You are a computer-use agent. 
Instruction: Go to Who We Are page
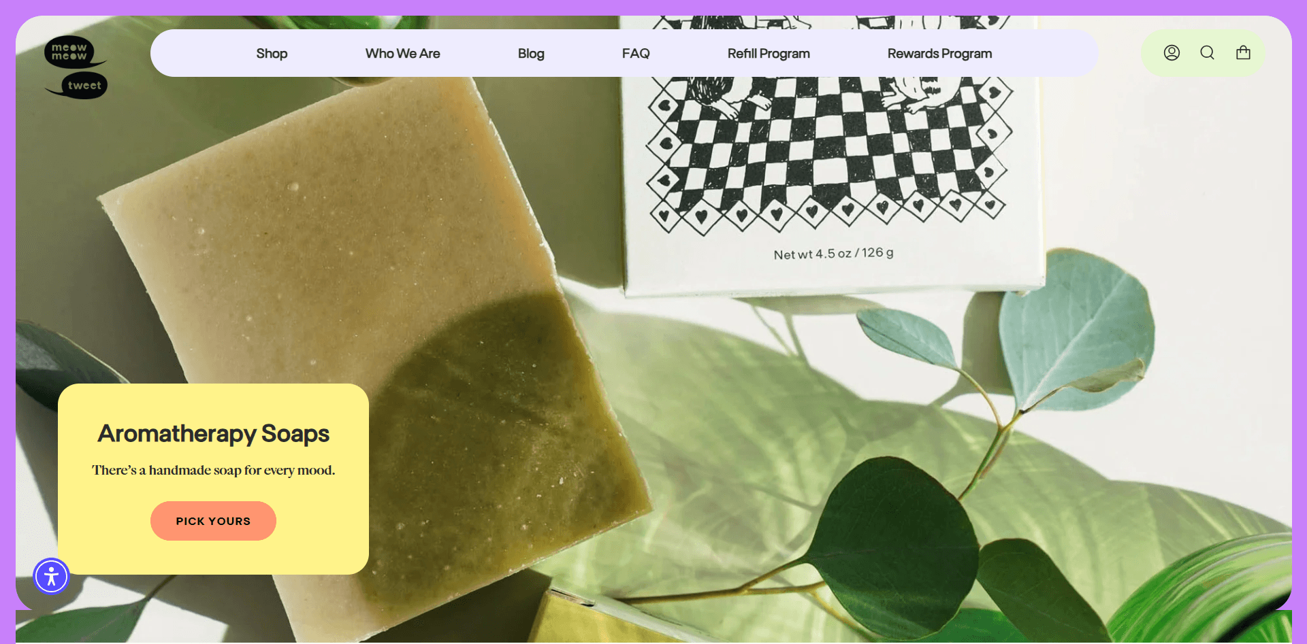click(402, 54)
